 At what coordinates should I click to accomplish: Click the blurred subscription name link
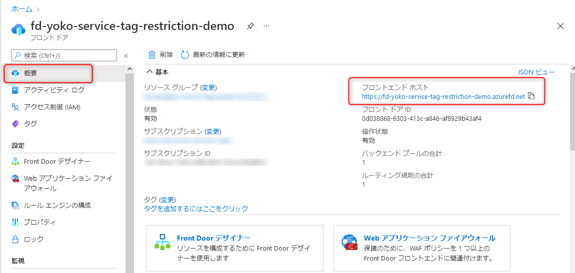(188, 140)
